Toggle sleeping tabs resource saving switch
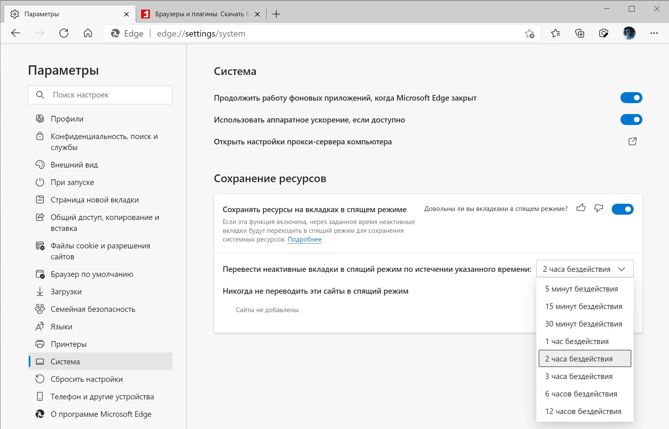669x429 pixels. [622, 209]
